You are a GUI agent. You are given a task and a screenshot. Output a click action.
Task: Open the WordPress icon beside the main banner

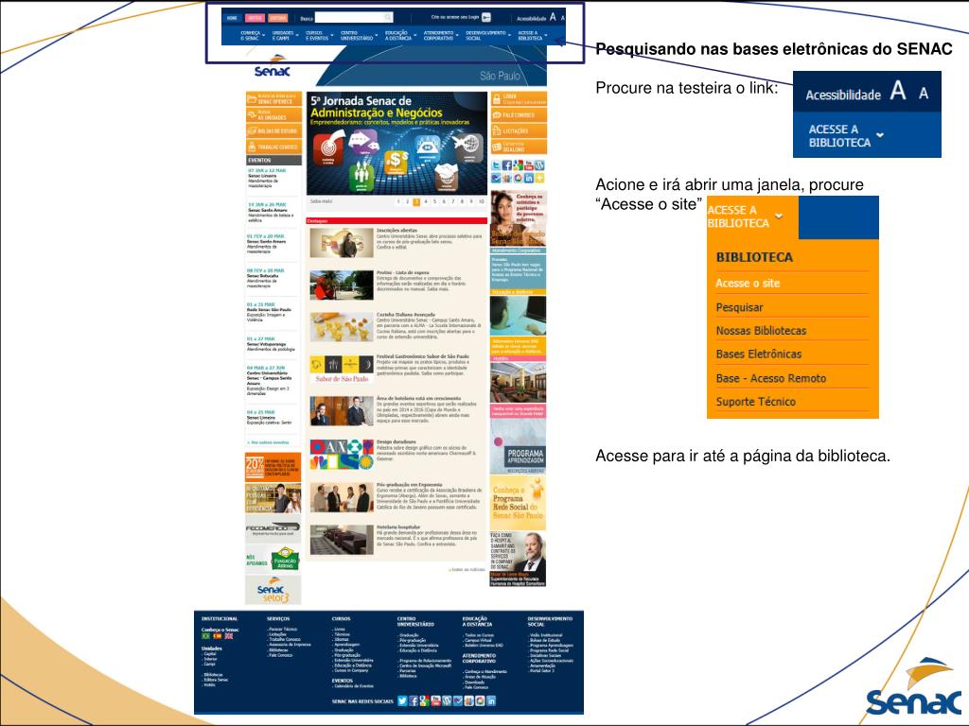click(539, 164)
